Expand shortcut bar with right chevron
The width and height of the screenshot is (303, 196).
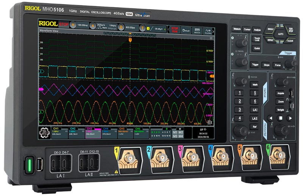(213, 31)
